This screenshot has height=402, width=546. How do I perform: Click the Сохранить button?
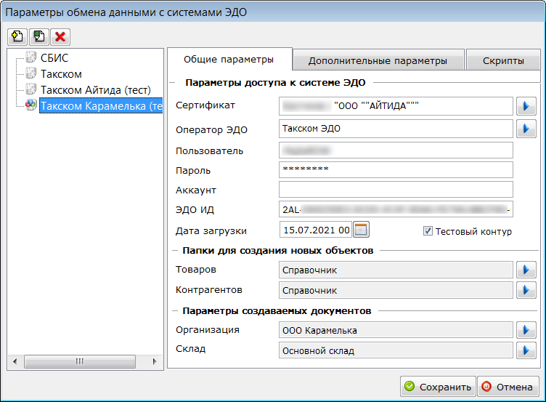[x=438, y=387]
